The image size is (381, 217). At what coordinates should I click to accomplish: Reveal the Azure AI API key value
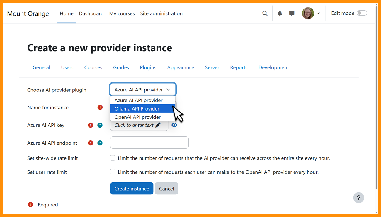click(174, 125)
